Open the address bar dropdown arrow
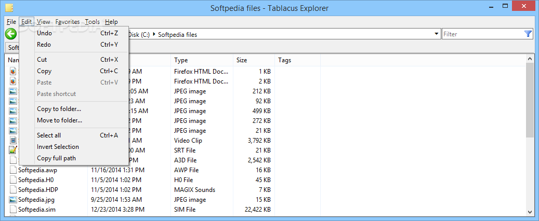 point(437,34)
